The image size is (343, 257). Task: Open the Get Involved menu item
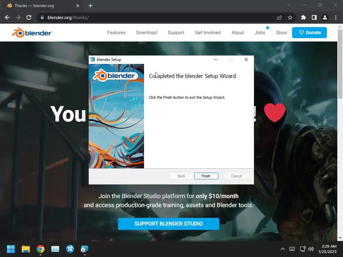point(208,32)
